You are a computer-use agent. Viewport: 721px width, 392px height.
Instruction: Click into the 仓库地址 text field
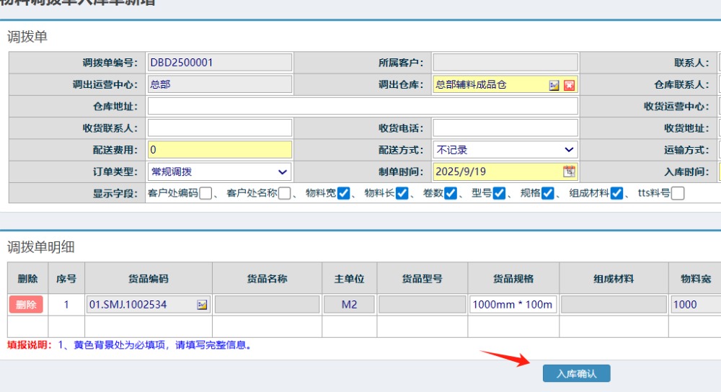tap(362, 107)
